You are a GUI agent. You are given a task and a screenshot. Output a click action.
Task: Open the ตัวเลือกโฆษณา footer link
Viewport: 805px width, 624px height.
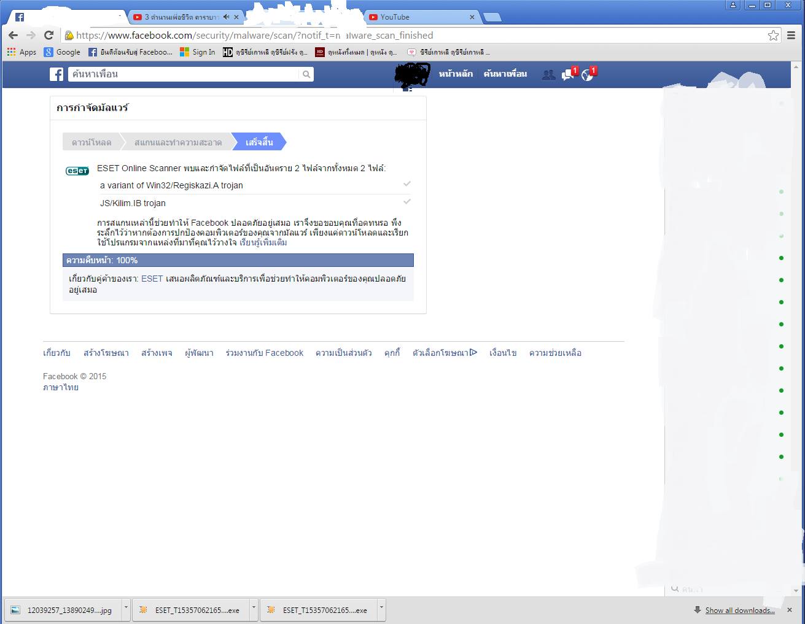pyautogui.click(x=445, y=353)
